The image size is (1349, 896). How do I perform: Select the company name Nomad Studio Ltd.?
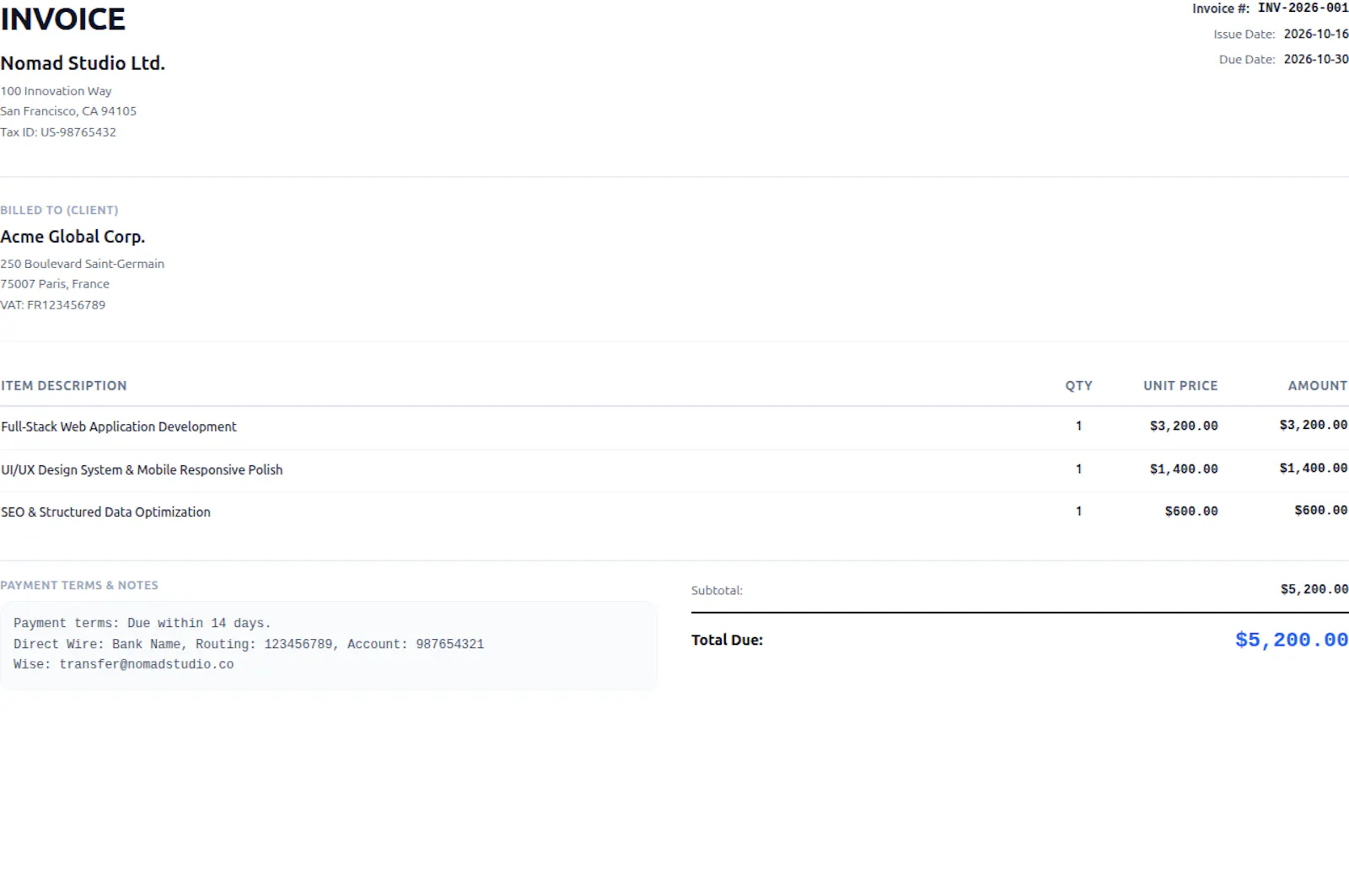click(x=83, y=63)
